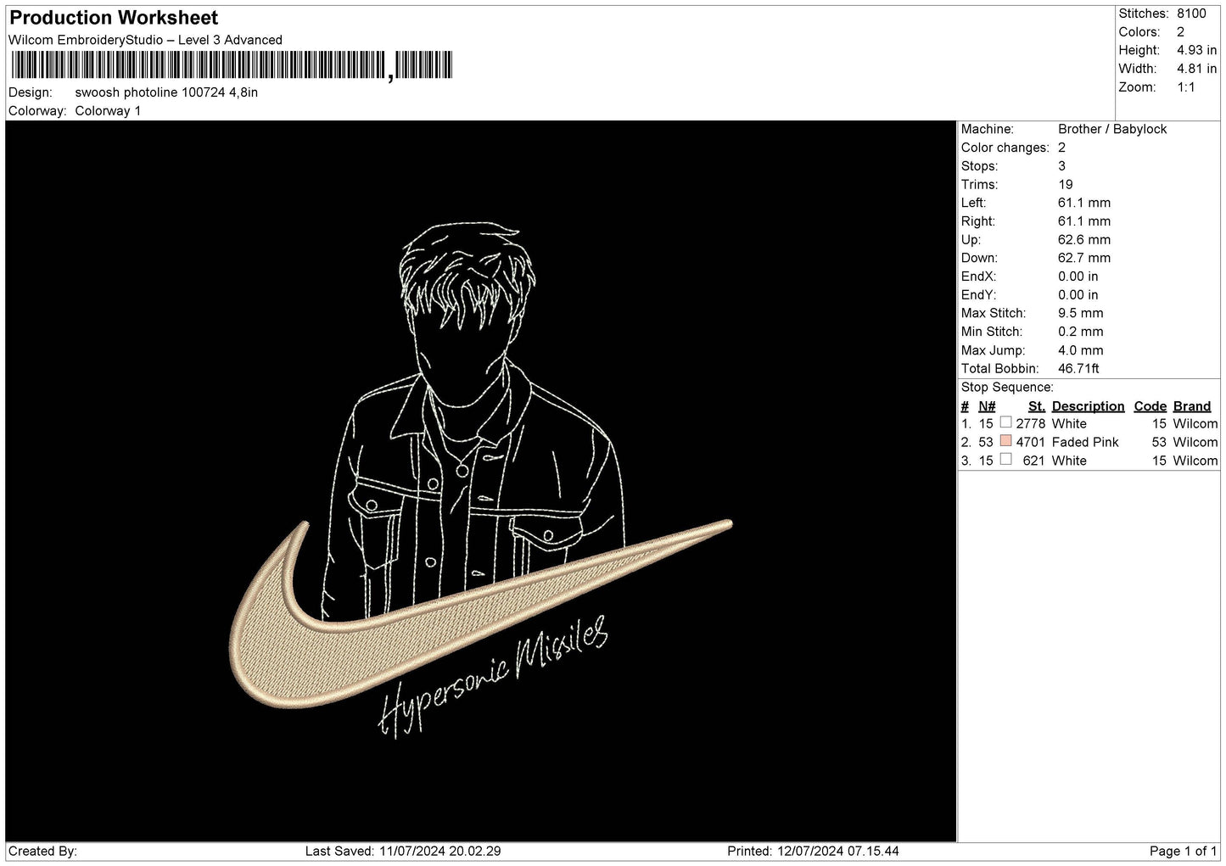This screenshot has width=1226, height=866.
Task: Click code '53' in Faded Pink row
Action: (x=1159, y=443)
